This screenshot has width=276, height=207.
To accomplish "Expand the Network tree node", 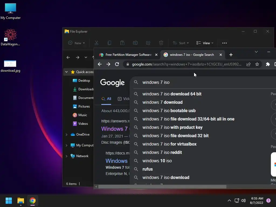I will (66, 156).
